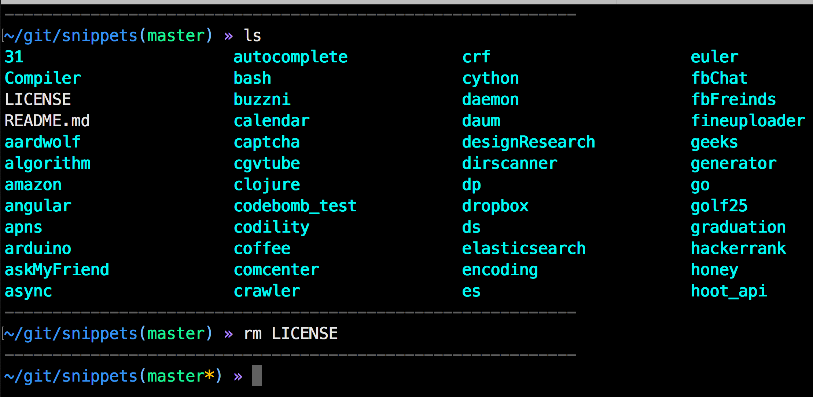Screen dimensions: 813x397
Task: Click the 'hoot_api' directory name
Action: [729, 291]
